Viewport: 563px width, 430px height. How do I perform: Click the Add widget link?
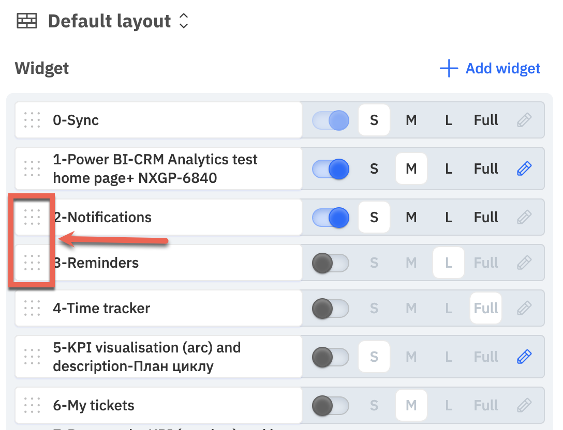[490, 68]
